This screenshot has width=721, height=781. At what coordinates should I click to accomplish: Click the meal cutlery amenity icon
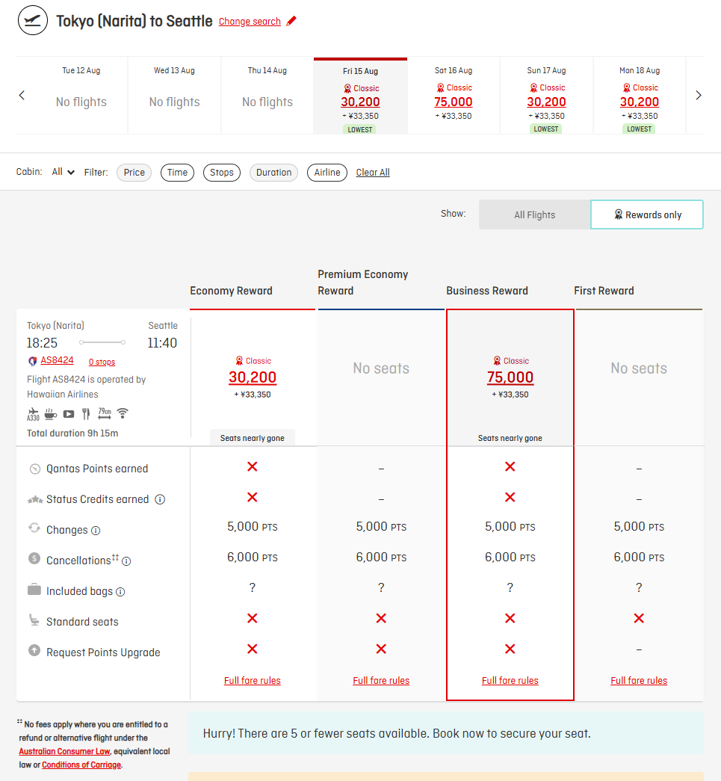coord(86,414)
